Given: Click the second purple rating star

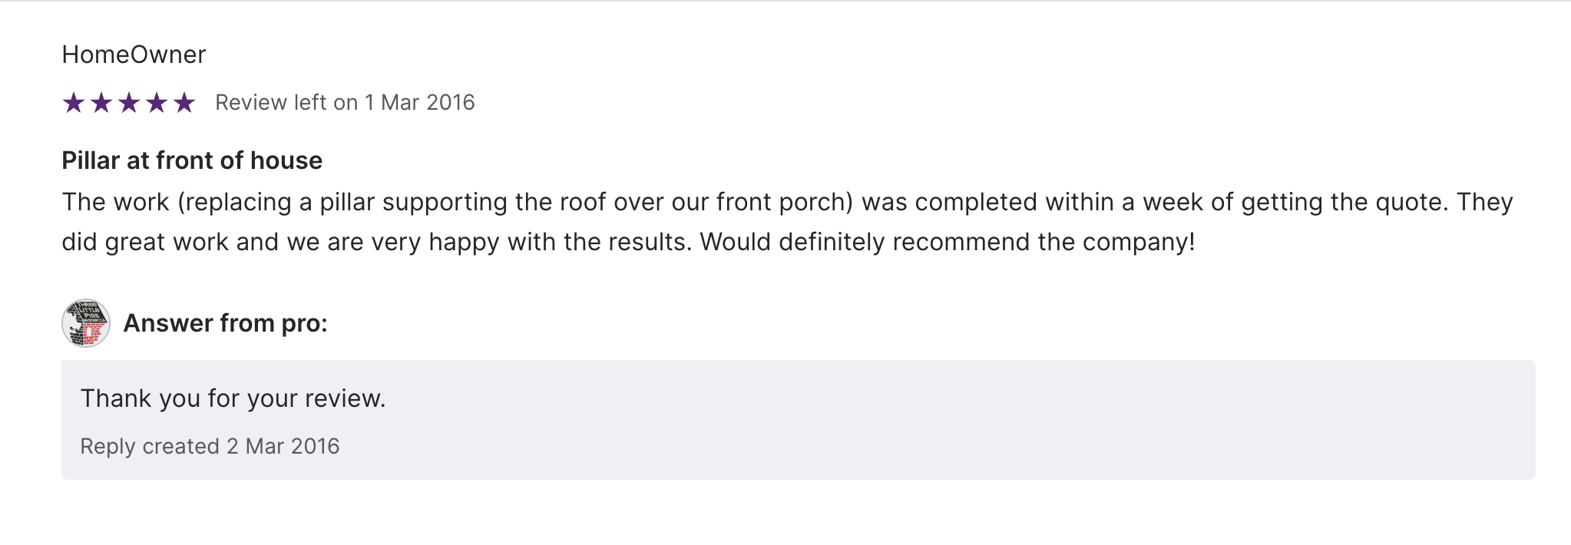Looking at the screenshot, I should tap(101, 103).
